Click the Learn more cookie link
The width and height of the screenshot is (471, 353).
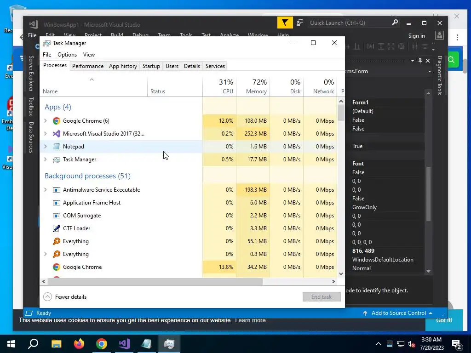(250, 320)
